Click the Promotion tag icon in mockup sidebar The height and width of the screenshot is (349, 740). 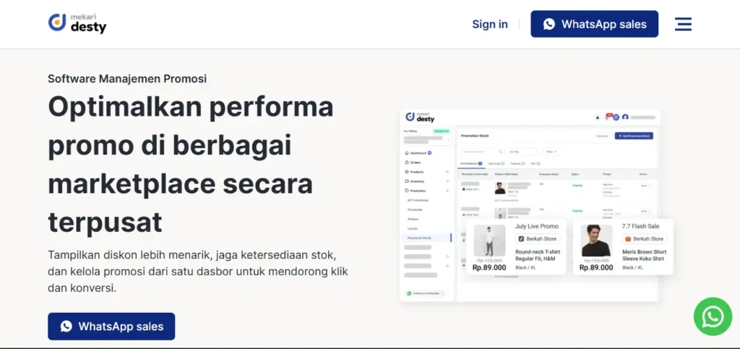407,191
